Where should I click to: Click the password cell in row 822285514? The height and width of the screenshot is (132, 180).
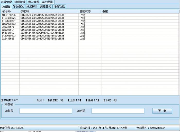click(x=42, y=30)
